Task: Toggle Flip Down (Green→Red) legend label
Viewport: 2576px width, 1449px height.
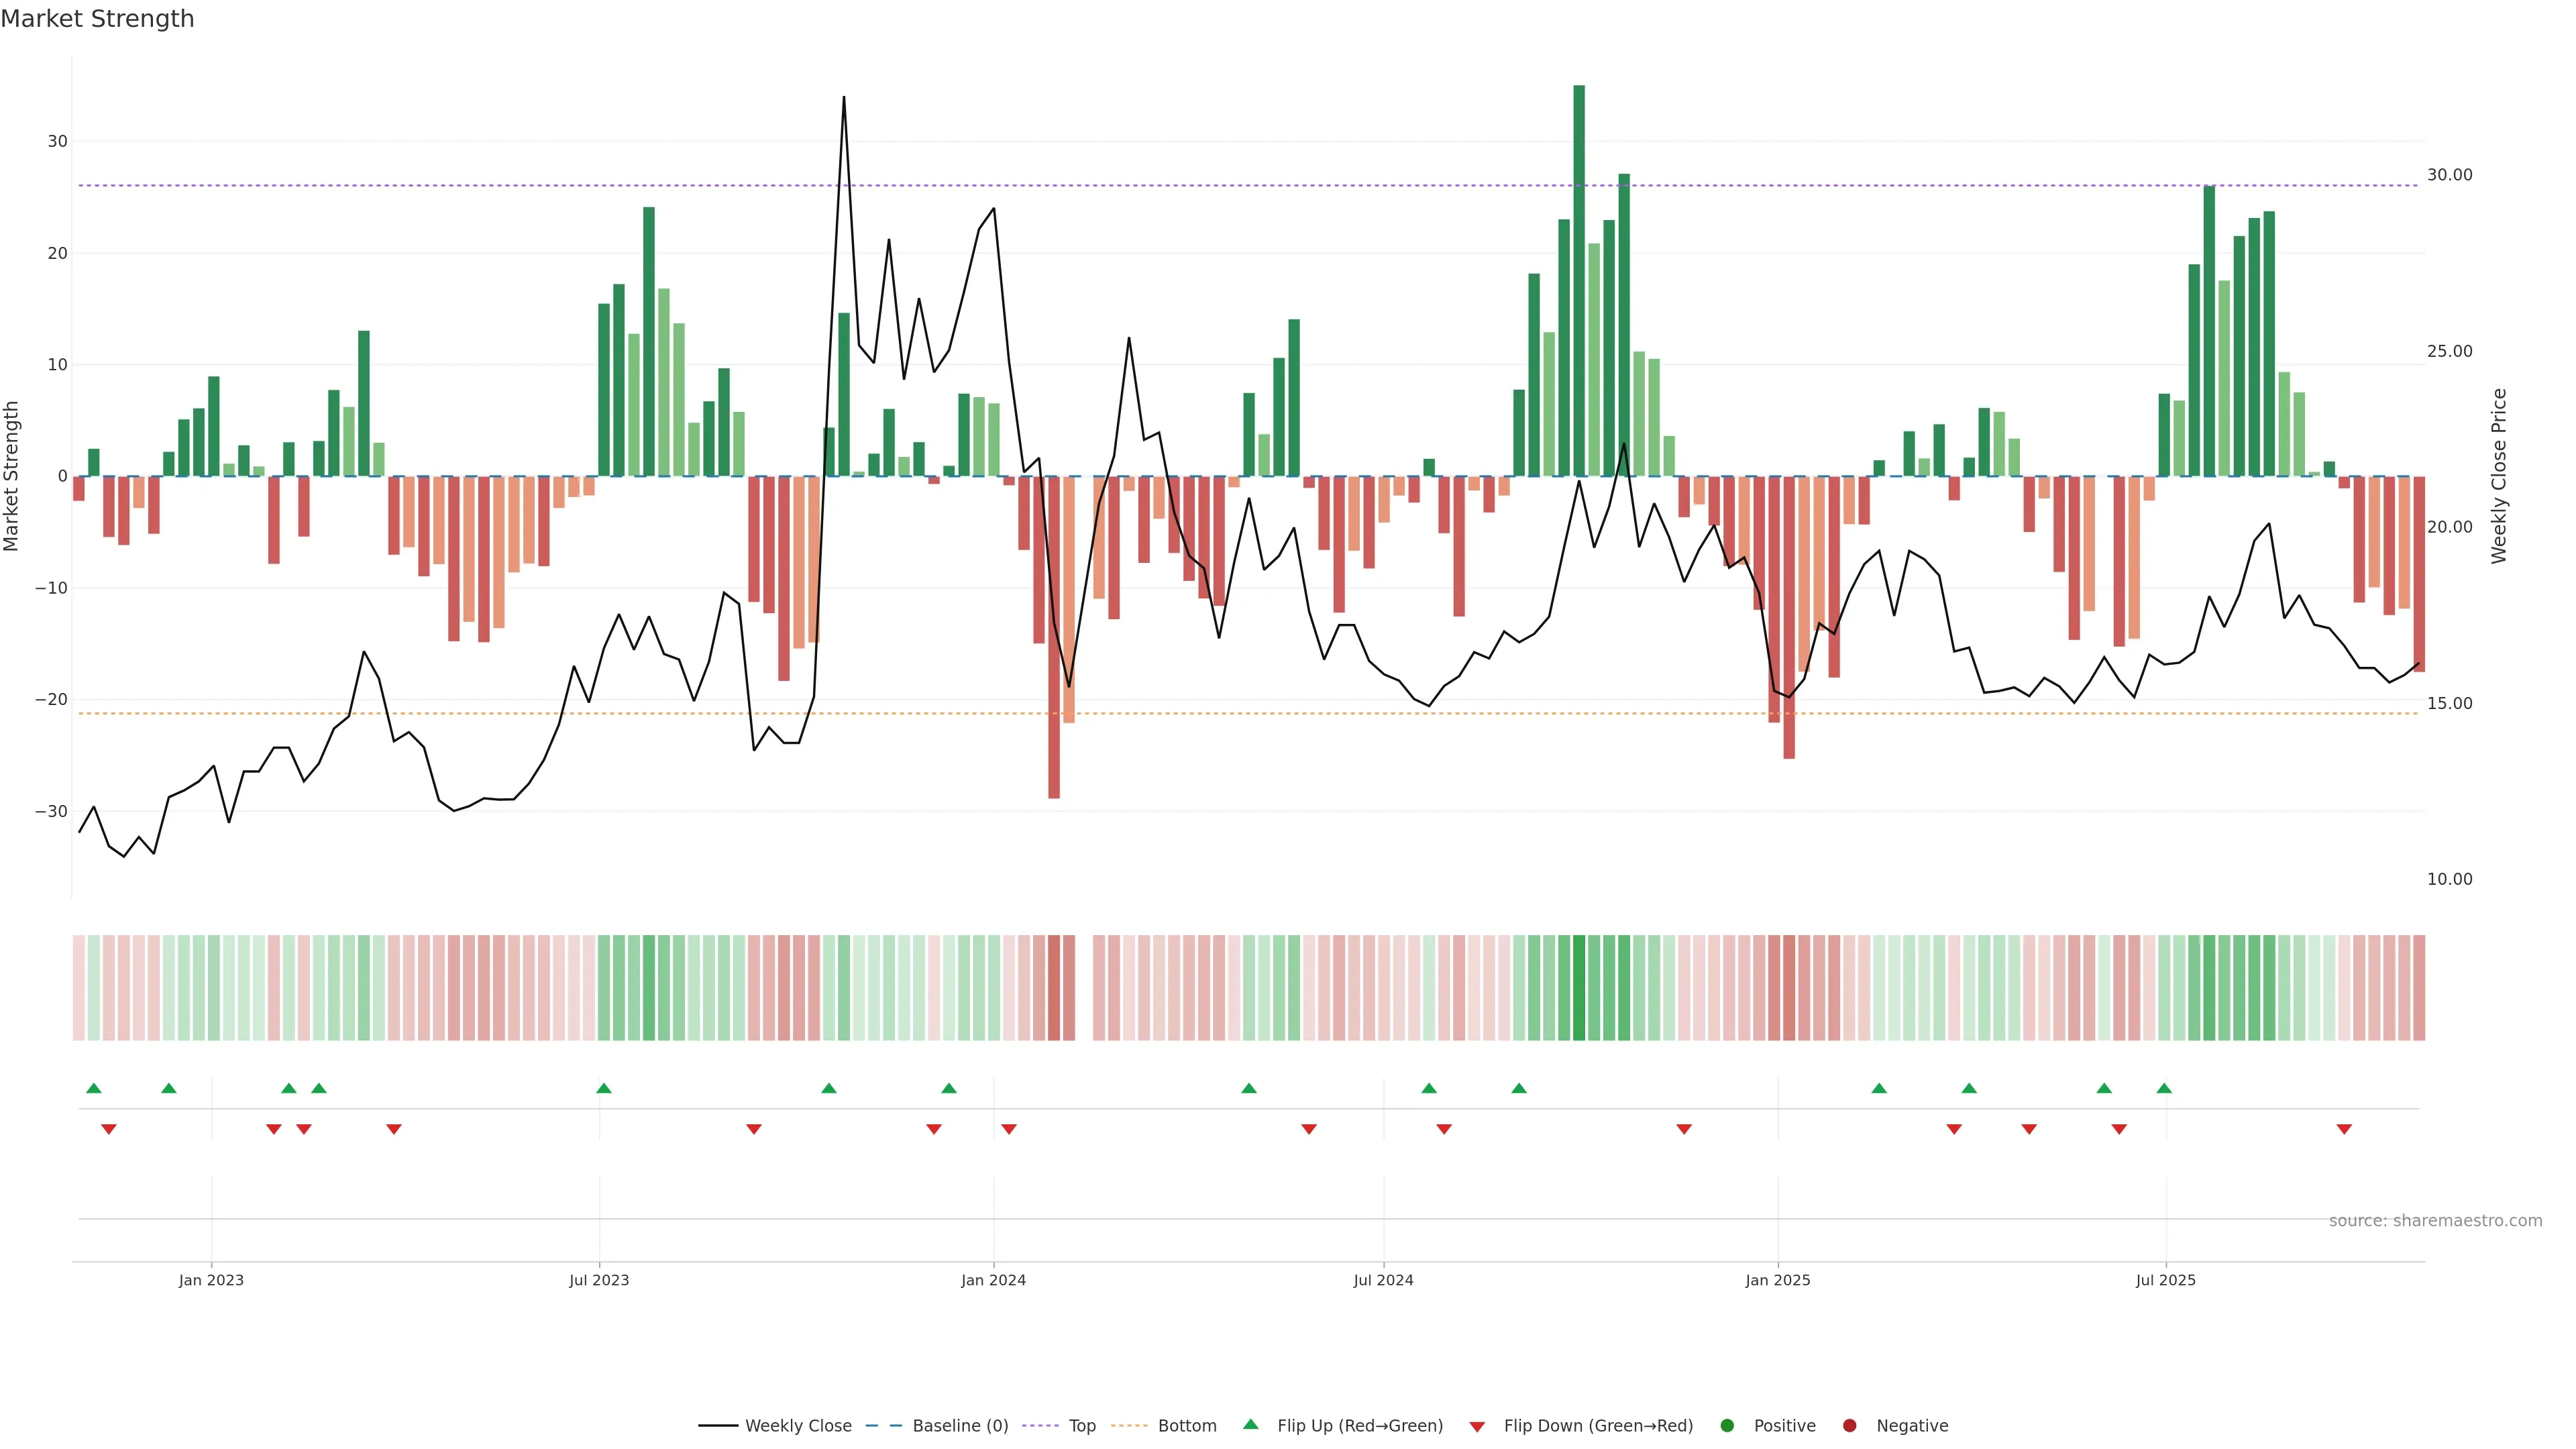Action: (1598, 1426)
